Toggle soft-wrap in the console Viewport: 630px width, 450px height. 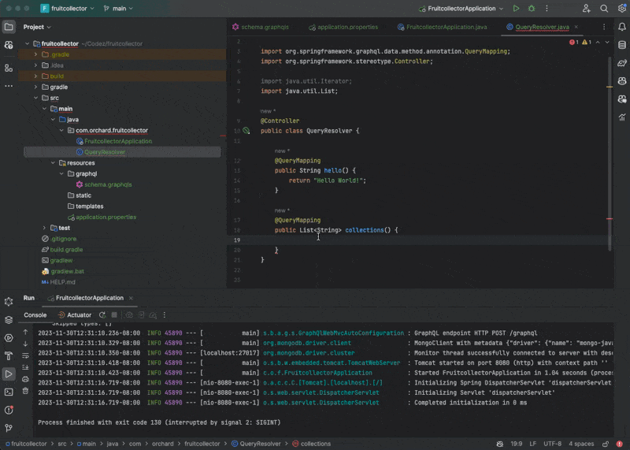[25, 355]
